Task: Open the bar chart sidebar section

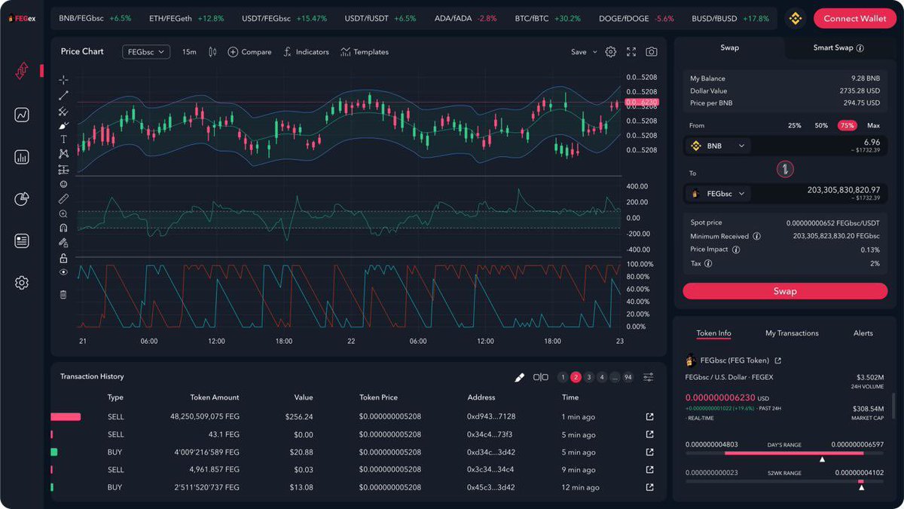Action: 21,157
